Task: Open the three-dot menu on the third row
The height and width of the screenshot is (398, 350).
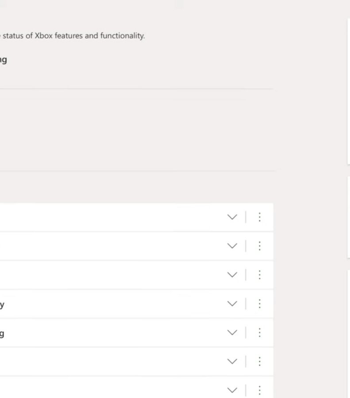Action: coord(259,275)
